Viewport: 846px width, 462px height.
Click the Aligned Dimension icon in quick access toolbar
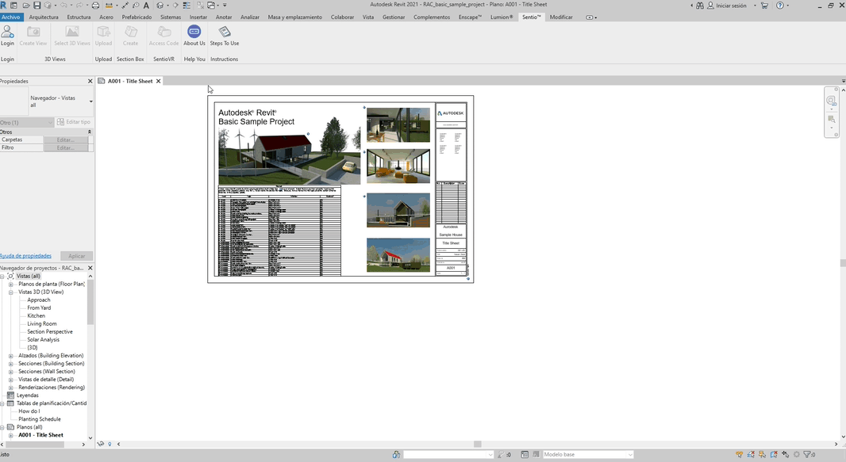[x=125, y=6]
